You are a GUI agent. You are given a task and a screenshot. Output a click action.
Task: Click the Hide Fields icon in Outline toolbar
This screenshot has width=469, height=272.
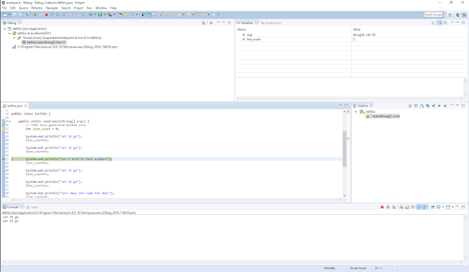[428, 106]
